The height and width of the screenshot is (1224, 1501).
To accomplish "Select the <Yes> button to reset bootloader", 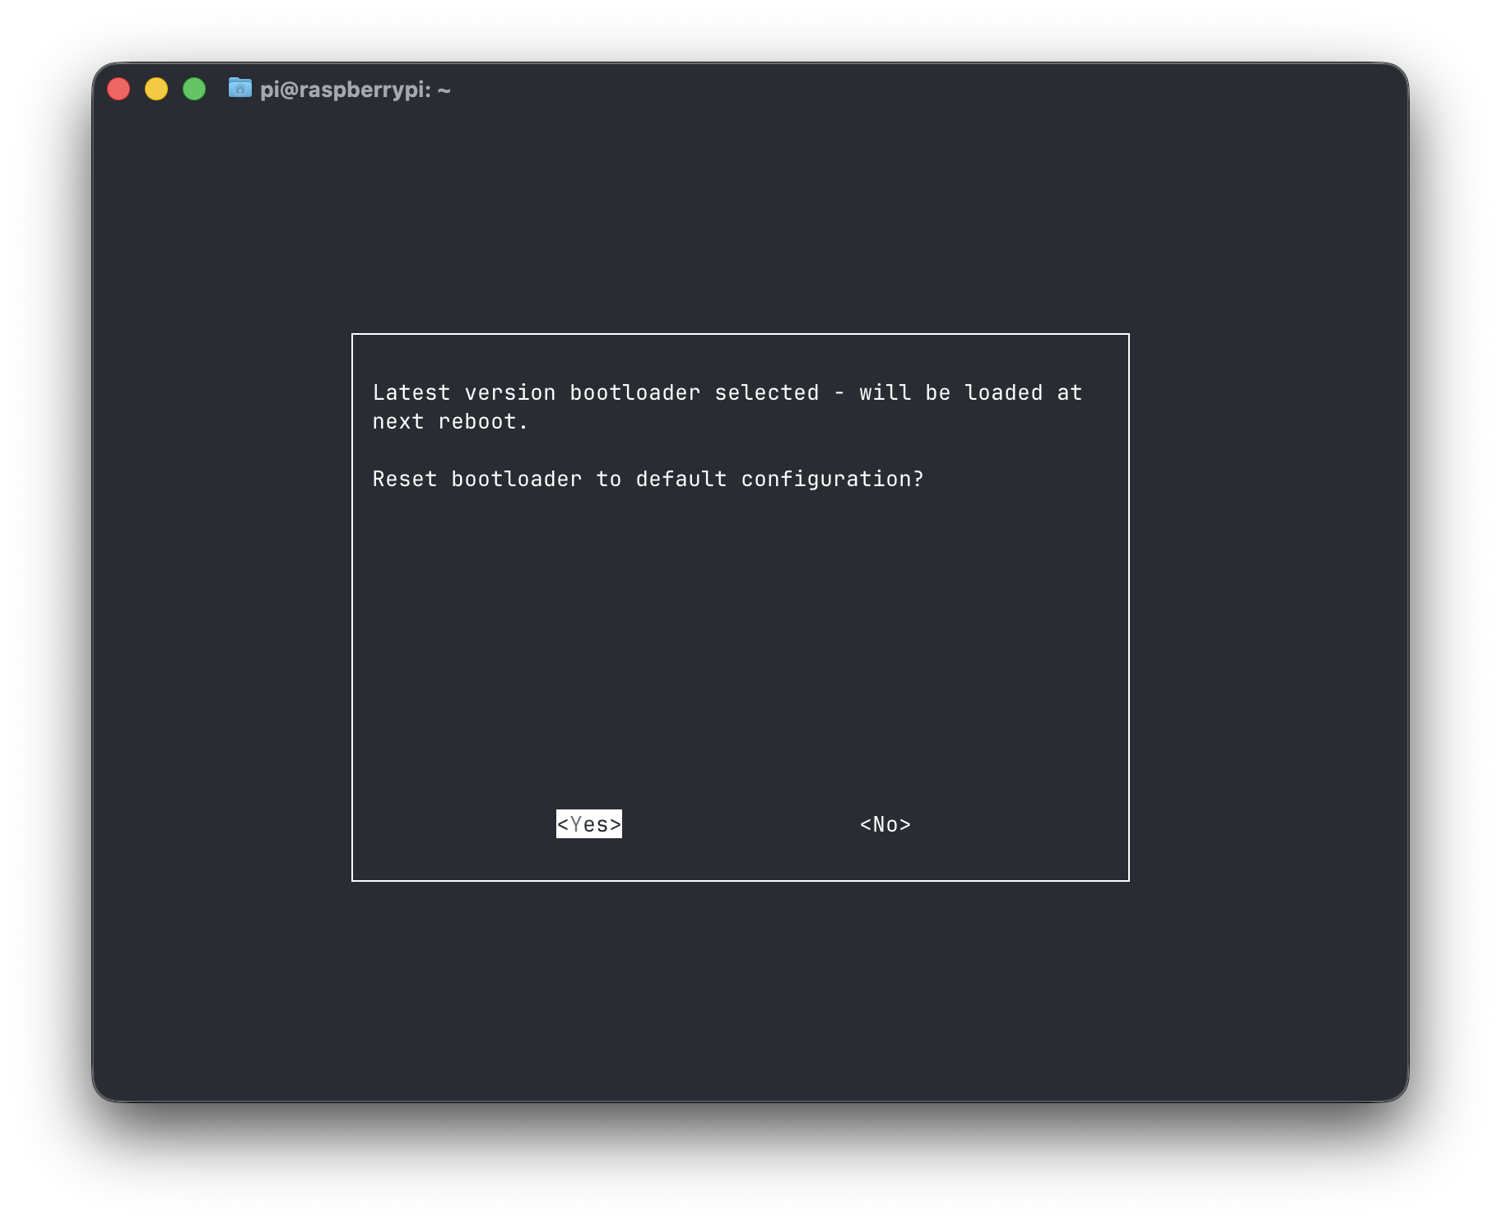I will coord(588,823).
